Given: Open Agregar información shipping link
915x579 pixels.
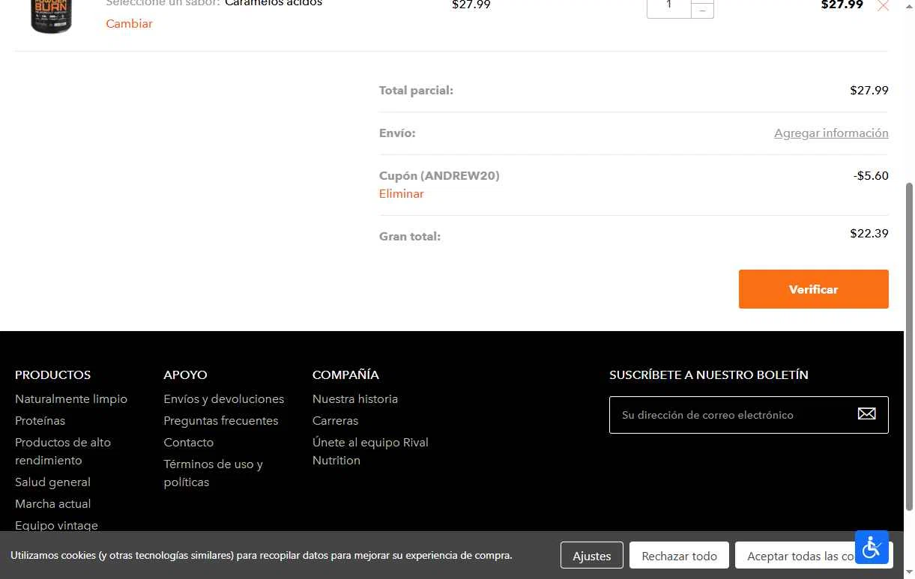Looking at the screenshot, I should pos(831,133).
